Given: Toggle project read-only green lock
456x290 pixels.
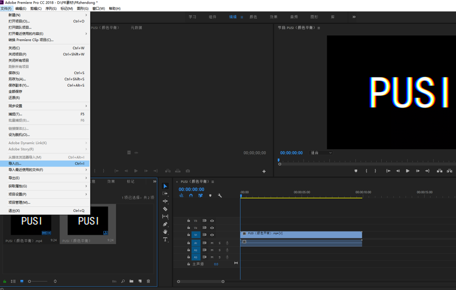Looking at the screenshot, I should pyautogui.click(x=5, y=281).
